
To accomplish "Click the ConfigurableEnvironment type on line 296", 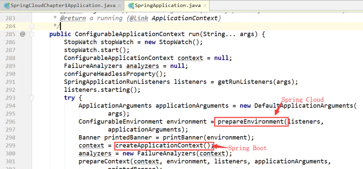I will (121, 122).
